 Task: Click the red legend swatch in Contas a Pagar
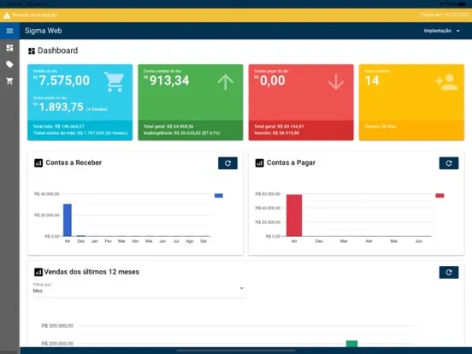pos(440,195)
